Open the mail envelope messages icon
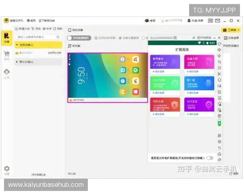Screen dimensions: 244x195 [218, 21]
